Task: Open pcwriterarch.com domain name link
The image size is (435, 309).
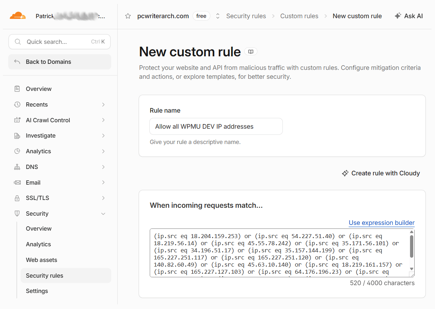Action: [x=163, y=16]
